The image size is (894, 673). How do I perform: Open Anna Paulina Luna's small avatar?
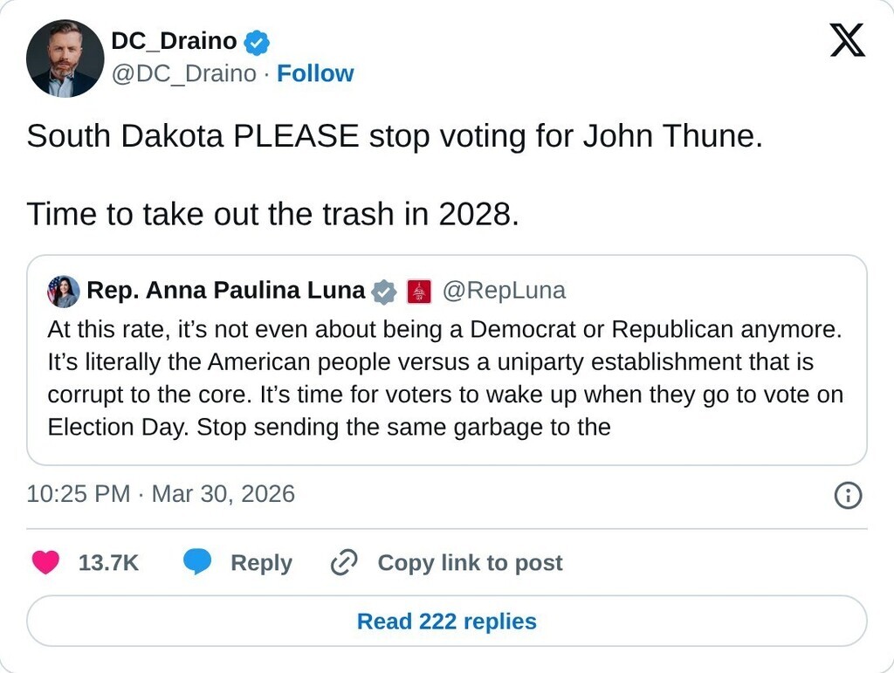64,292
